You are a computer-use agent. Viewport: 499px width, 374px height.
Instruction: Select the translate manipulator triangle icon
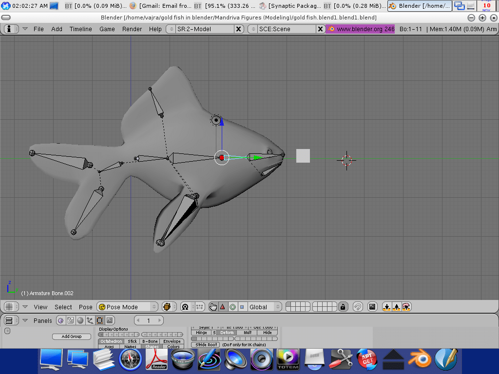tap(223, 307)
